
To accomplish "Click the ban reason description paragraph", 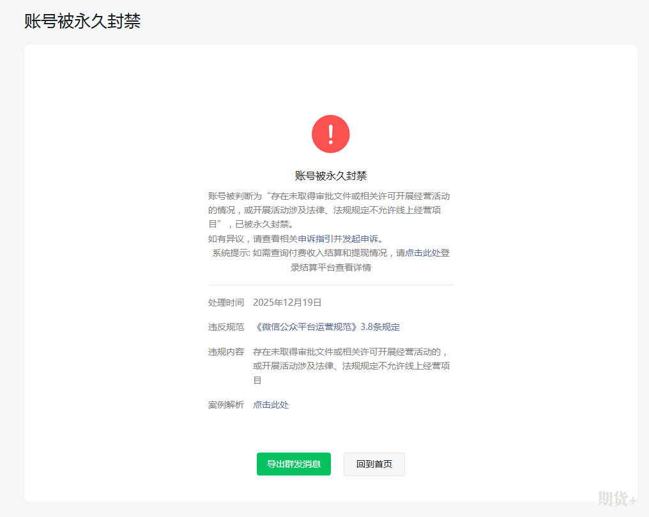I will (x=330, y=209).
